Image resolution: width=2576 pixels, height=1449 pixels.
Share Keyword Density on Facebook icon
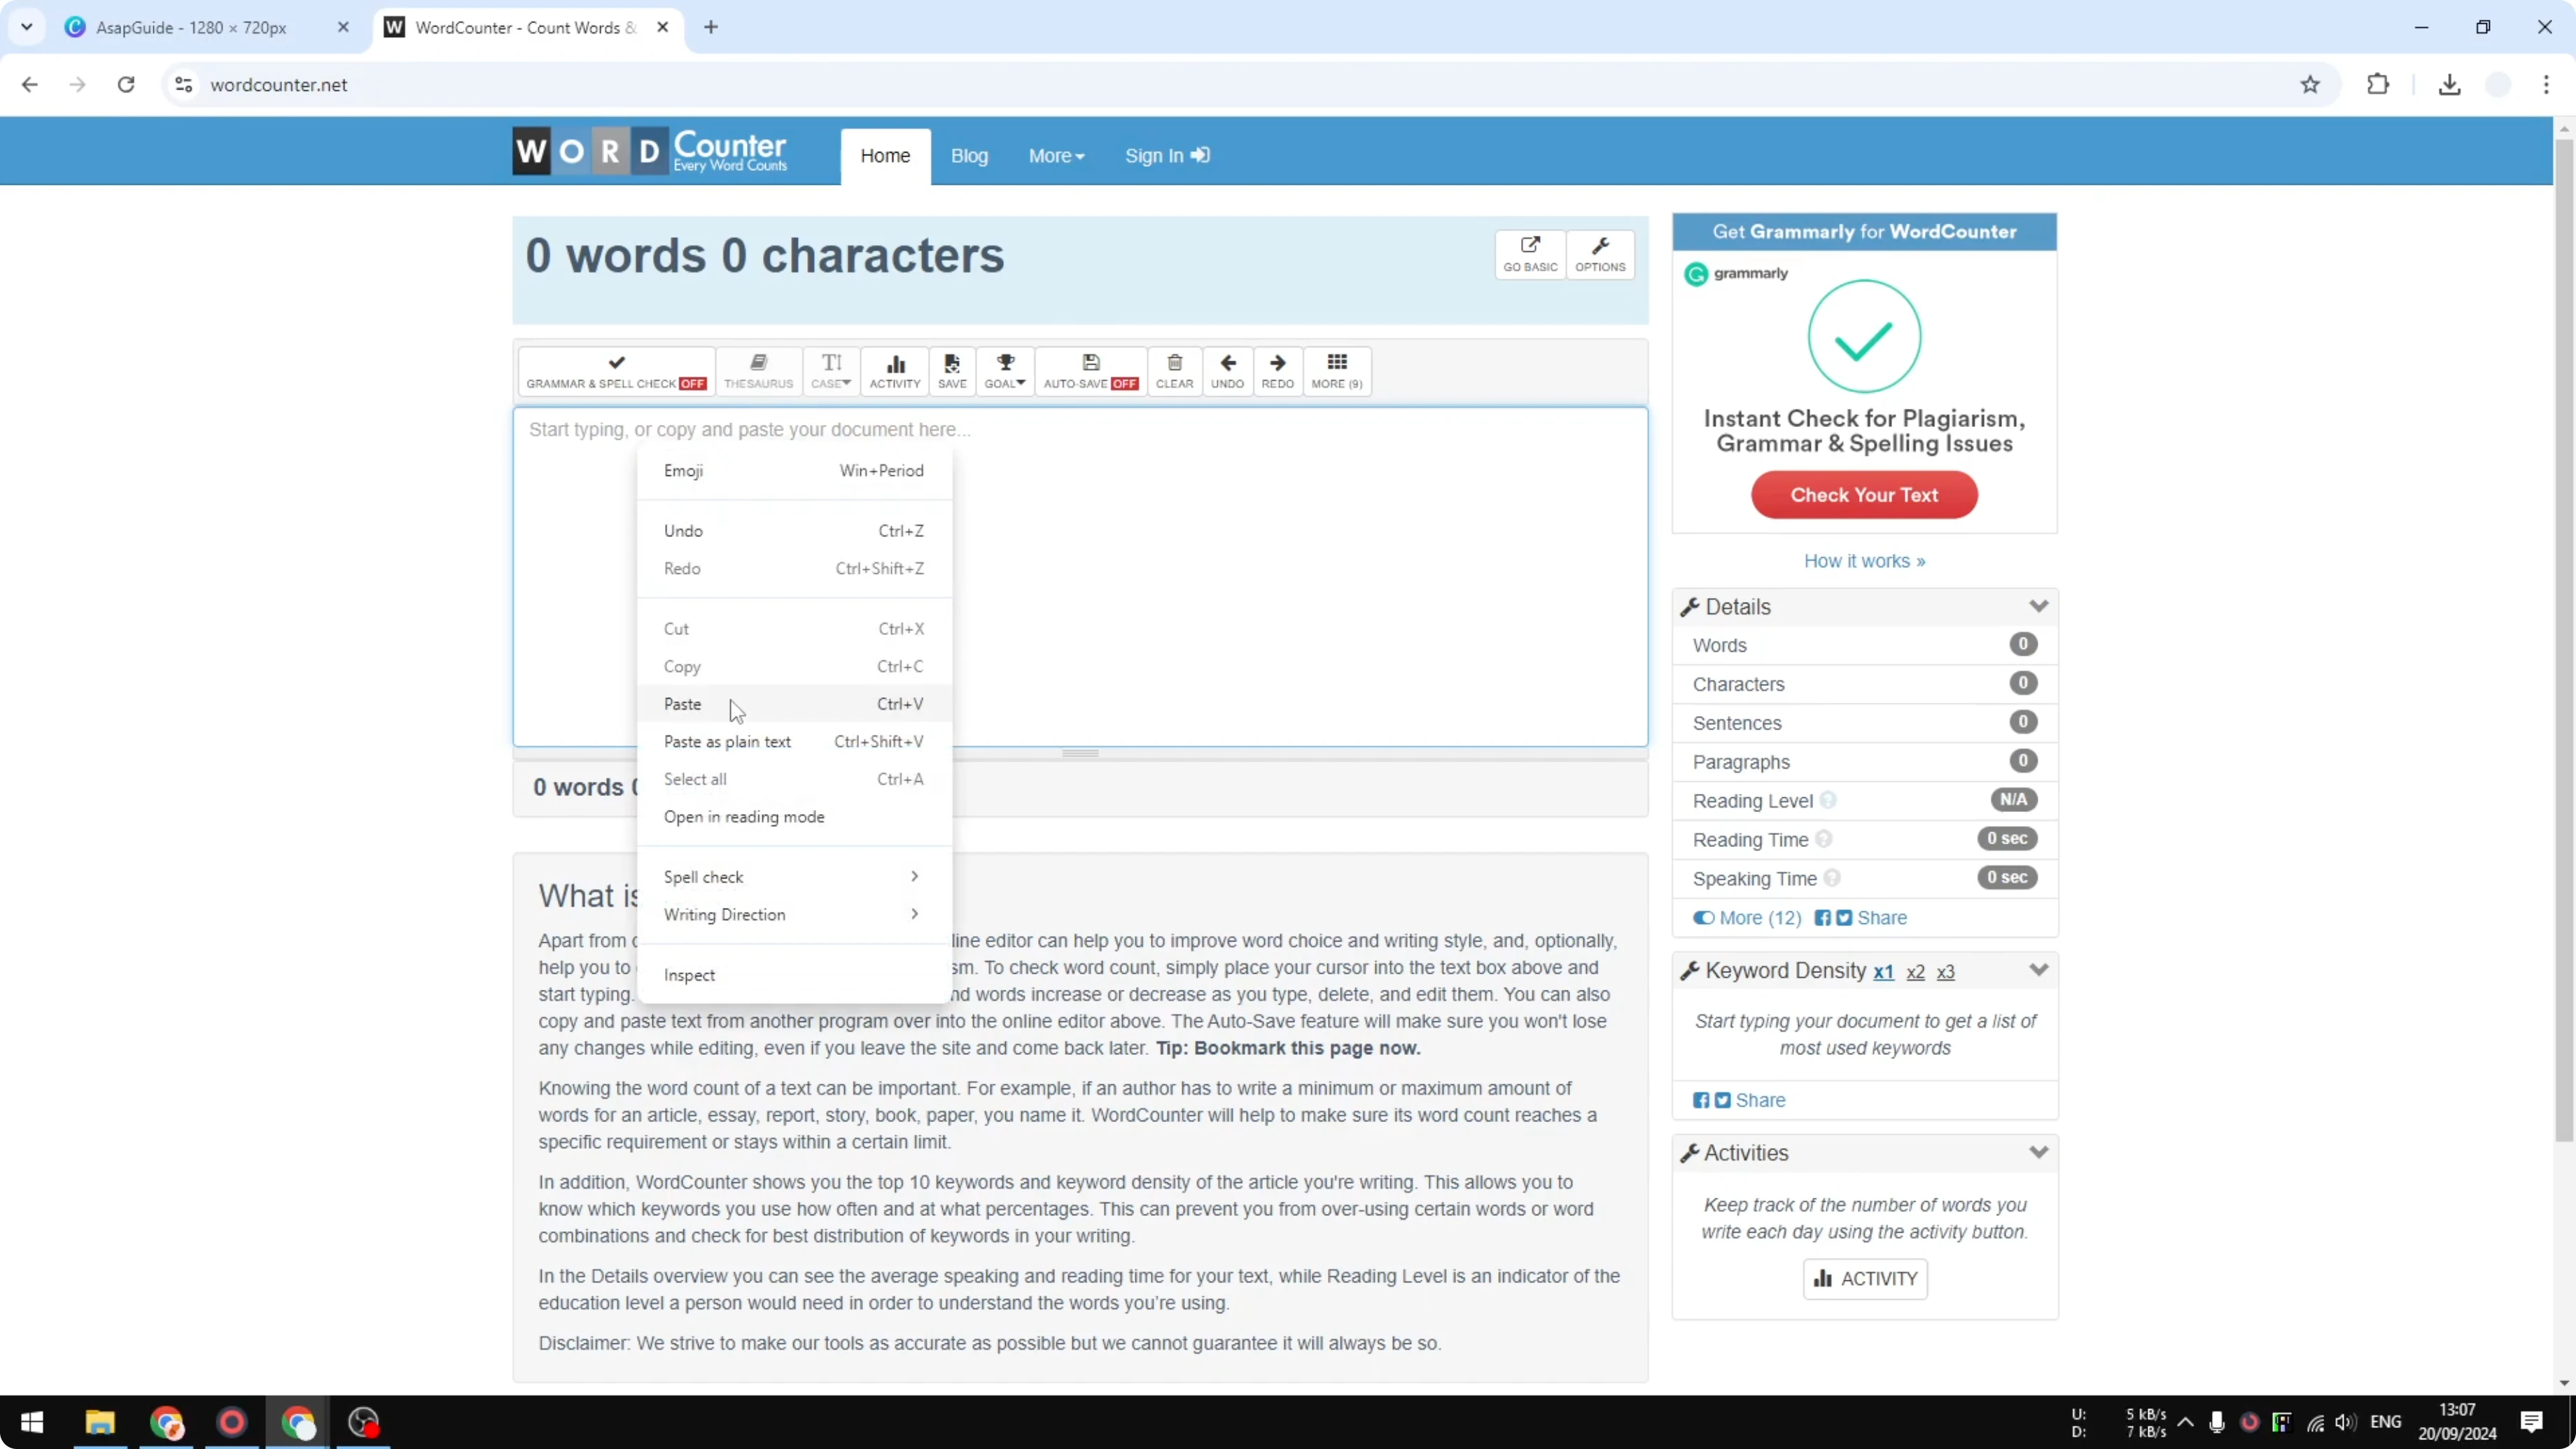[1700, 1100]
